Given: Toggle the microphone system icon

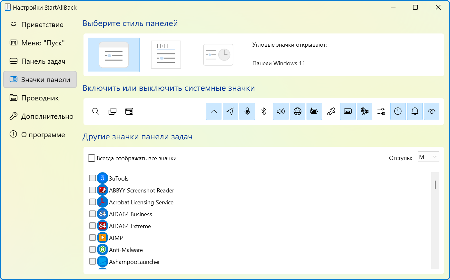Looking at the screenshot, I should coord(247,111).
